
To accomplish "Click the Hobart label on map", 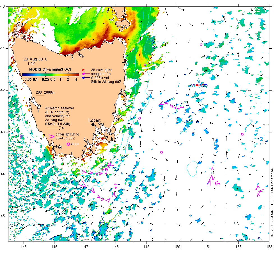I will click(94, 120).
